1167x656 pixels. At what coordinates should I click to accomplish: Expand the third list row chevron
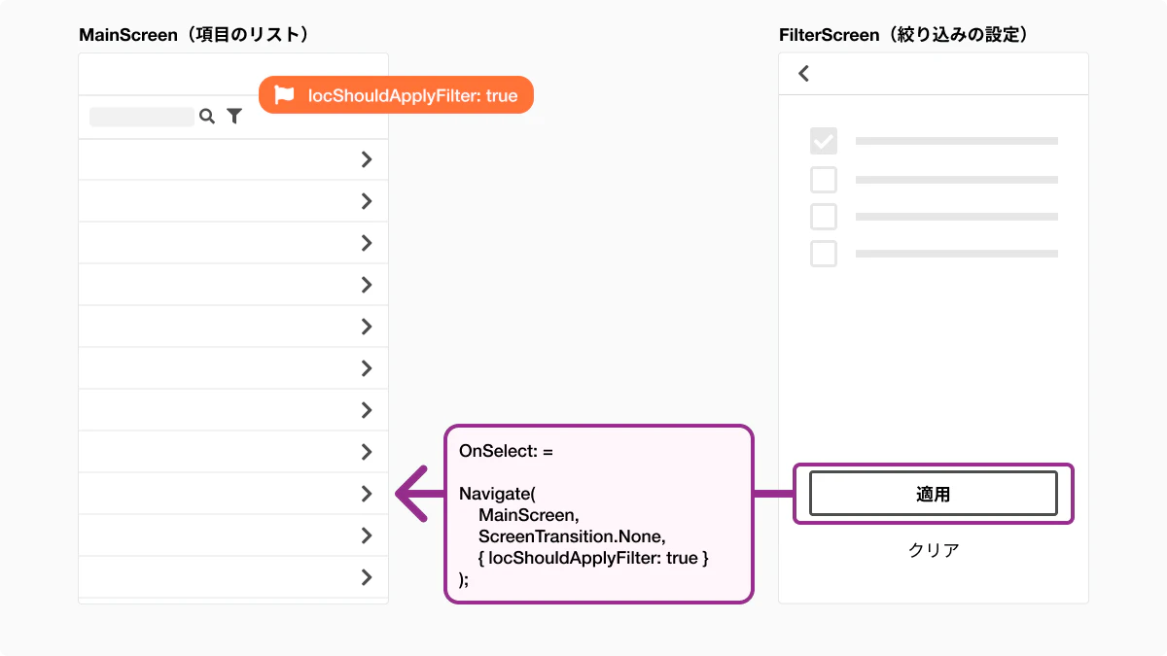click(x=367, y=243)
